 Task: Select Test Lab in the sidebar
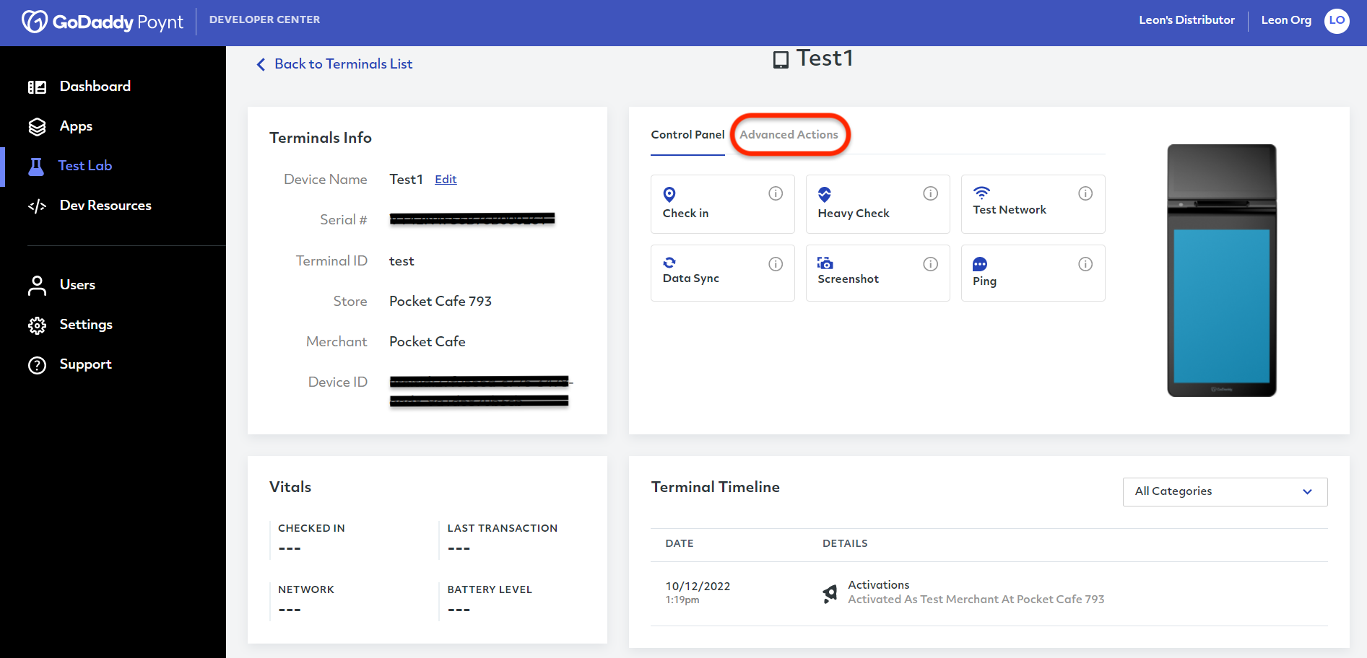coord(85,166)
